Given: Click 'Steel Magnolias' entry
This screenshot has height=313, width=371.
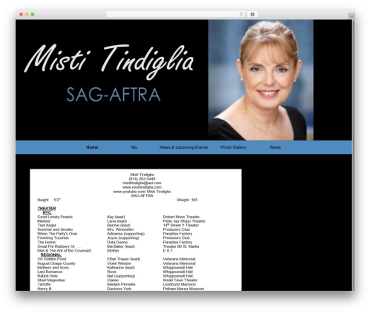Looking at the screenshot, I should pos(51,280).
